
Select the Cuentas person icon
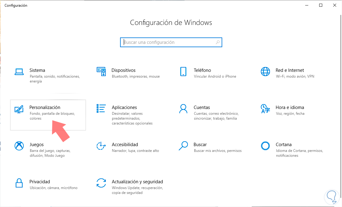pyautogui.click(x=183, y=109)
